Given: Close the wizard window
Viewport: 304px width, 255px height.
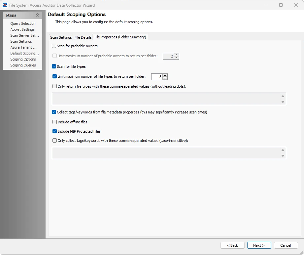Looking at the screenshot, I should tap(296, 5).
